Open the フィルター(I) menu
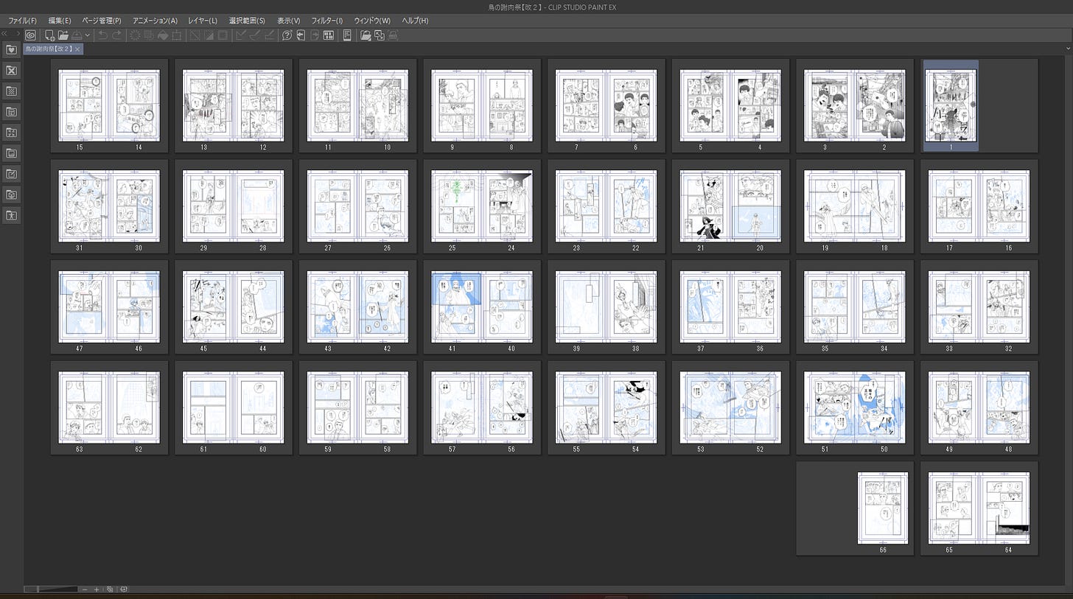This screenshot has height=599, width=1073. pyautogui.click(x=326, y=21)
